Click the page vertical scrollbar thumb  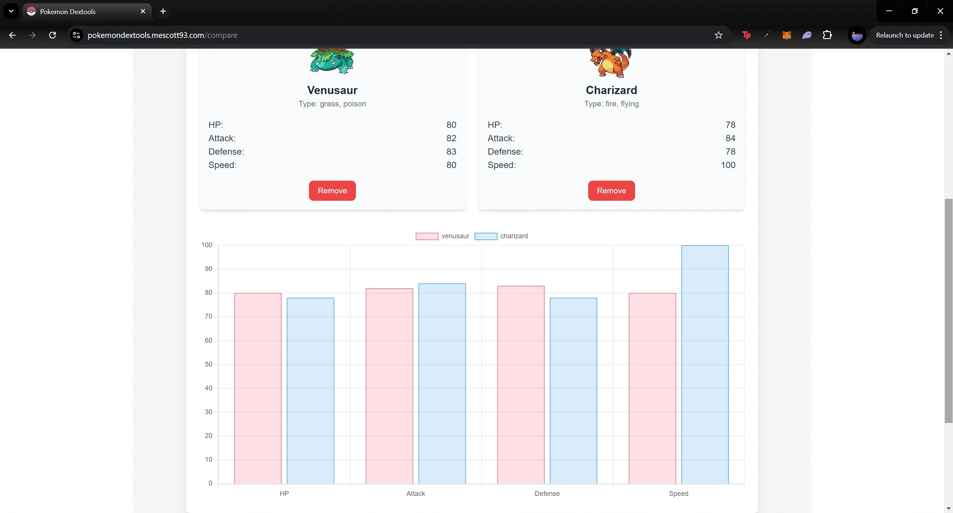pyautogui.click(x=948, y=310)
